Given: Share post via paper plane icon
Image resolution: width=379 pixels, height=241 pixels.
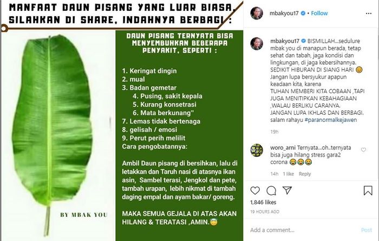Looking at the screenshot, I should [x=287, y=190].
